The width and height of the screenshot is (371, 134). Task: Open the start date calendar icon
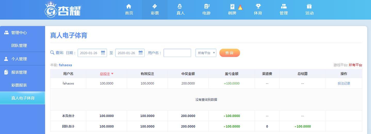pos(103,53)
